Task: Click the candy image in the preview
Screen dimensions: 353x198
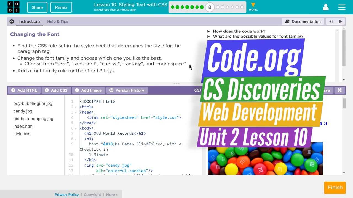Action: 265,159
